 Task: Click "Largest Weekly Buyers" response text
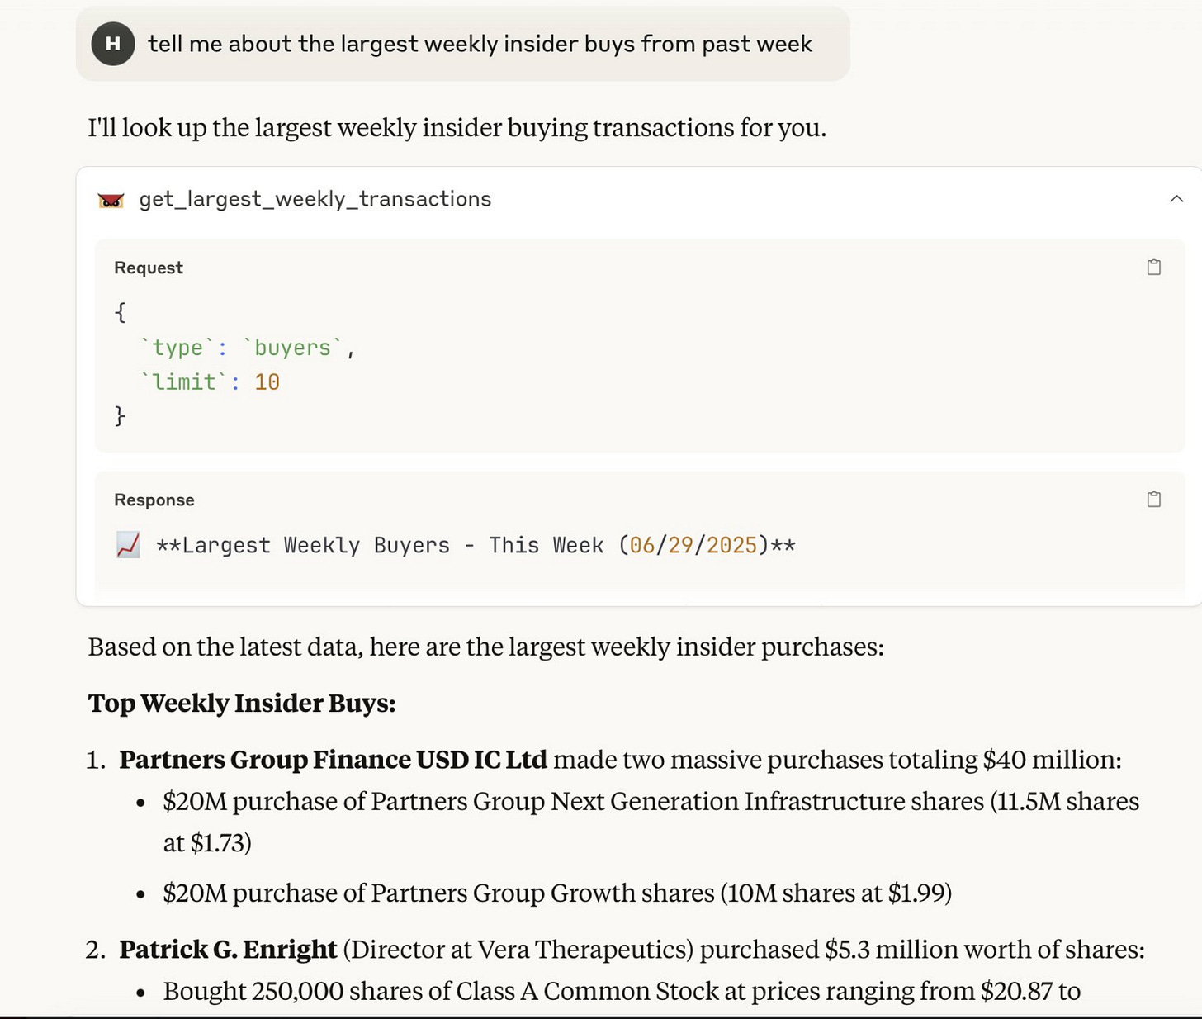pyautogui.click(x=316, y=545)
